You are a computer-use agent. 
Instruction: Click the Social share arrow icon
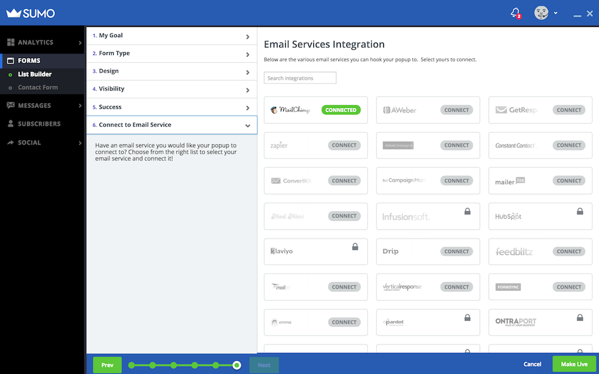[11, 142]
